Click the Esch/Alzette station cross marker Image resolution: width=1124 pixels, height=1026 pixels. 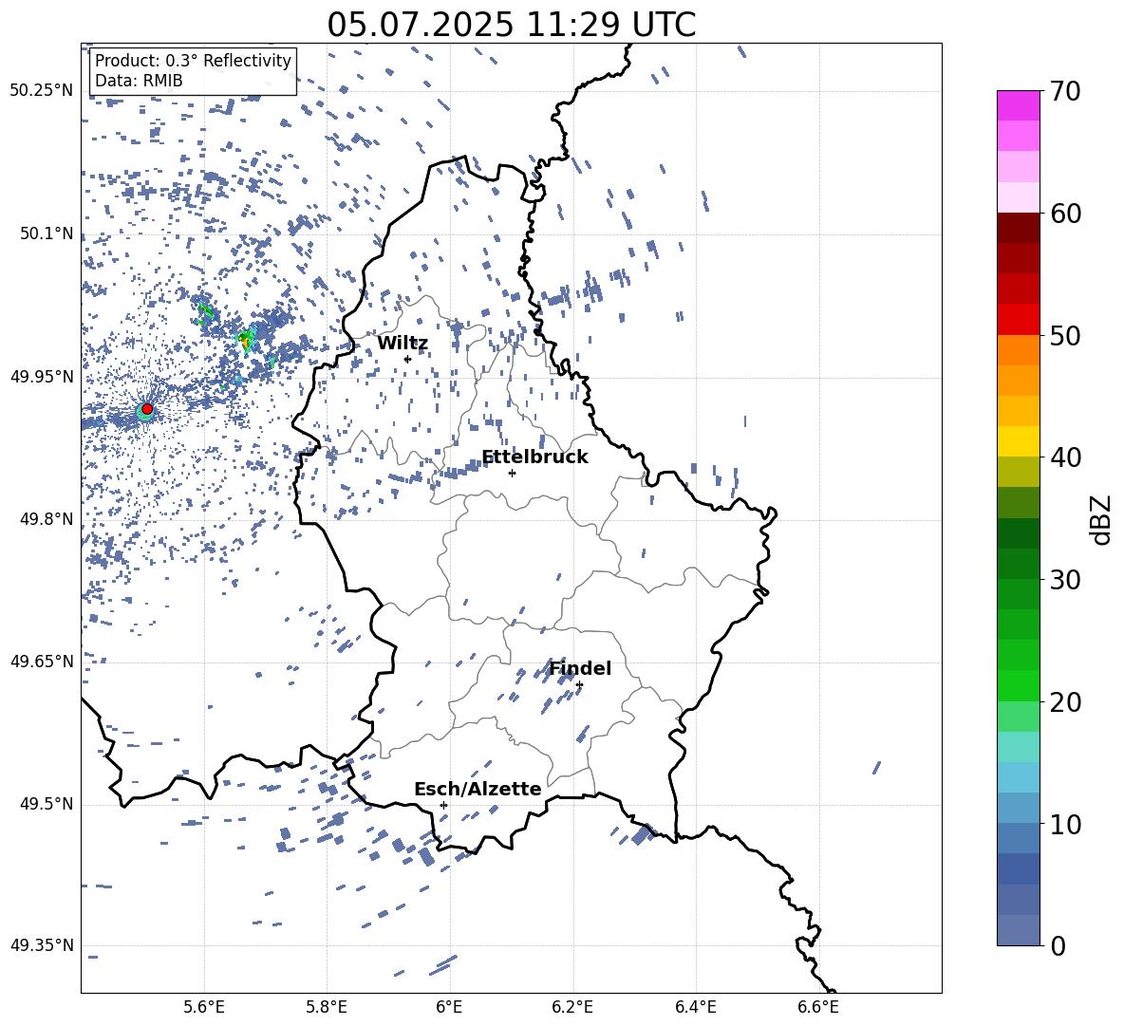coord(443,805)
